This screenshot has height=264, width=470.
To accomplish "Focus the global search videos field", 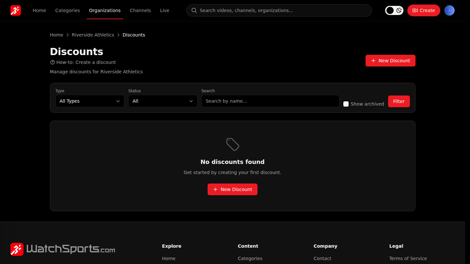I will coord(279,10).
